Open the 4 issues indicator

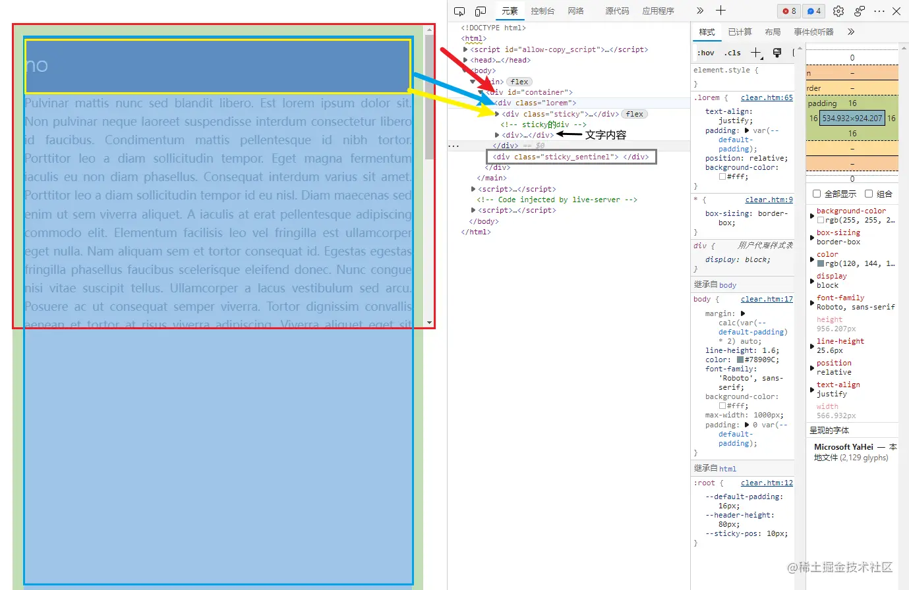click(814, 11)
